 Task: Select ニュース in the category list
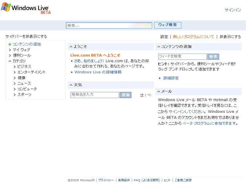[x=24, y=83]
